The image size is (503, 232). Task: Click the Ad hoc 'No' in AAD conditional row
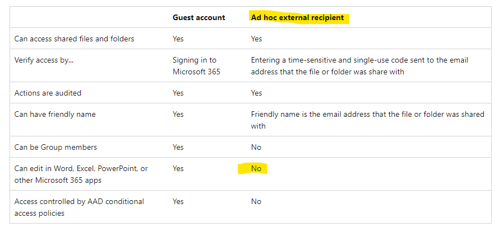click(256, 201)
